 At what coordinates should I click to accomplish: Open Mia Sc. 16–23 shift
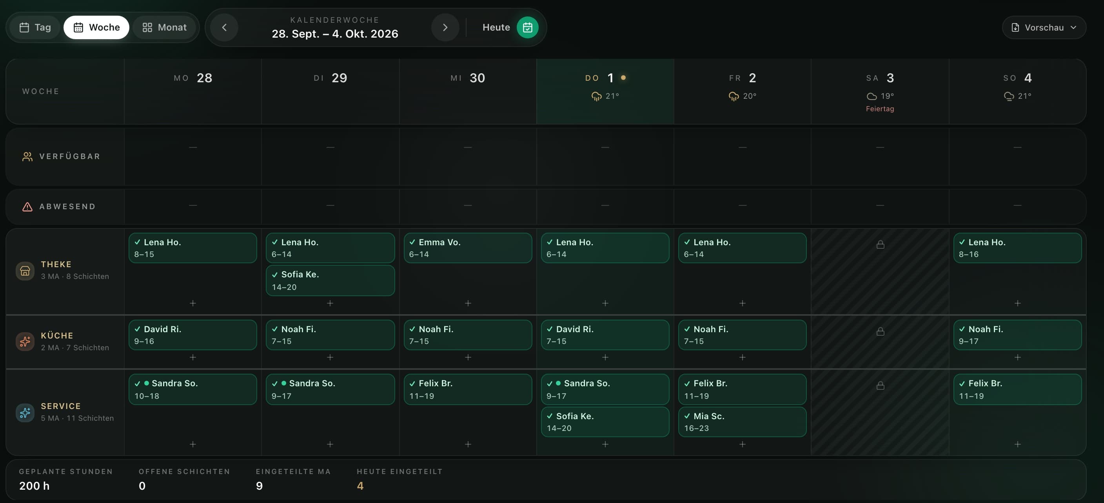(742, 422)
